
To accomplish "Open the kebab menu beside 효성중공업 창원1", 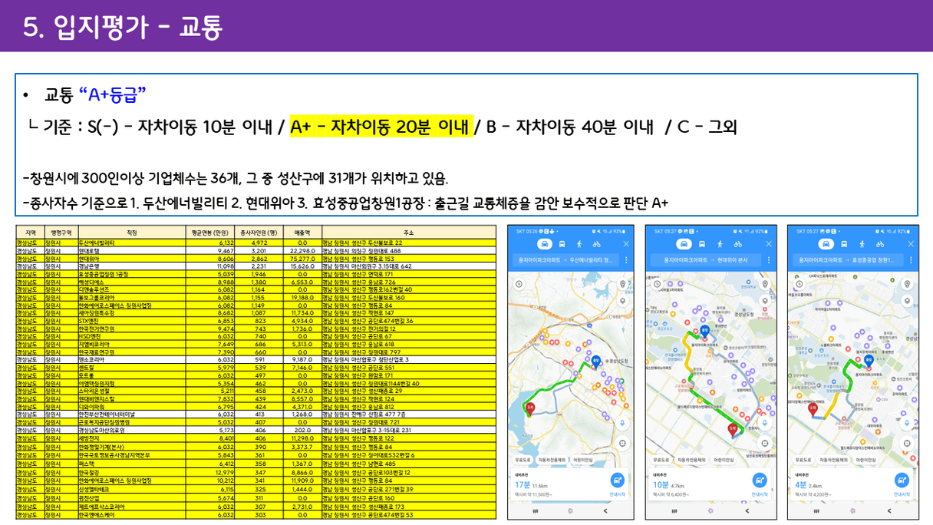I will (x=909, y=260).
